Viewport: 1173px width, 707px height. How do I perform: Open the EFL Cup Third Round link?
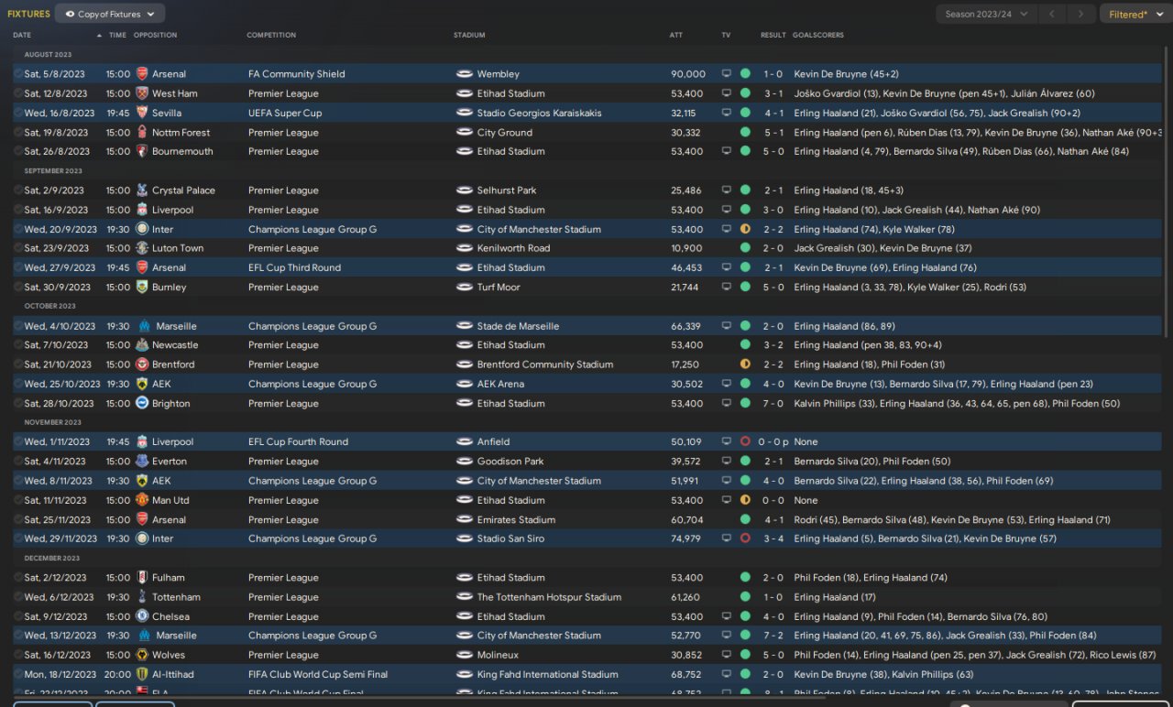tap(294, 267)
